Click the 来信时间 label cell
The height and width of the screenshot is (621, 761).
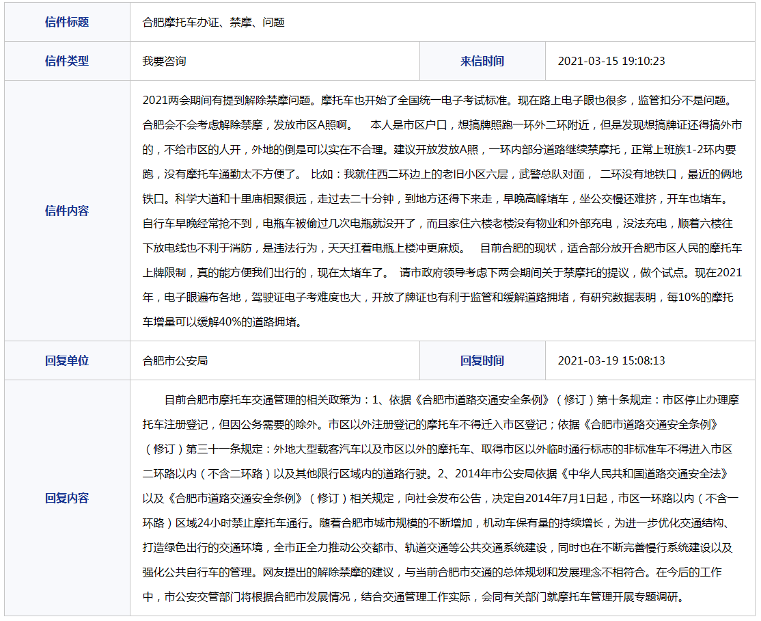click(x=482, y=61)
